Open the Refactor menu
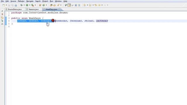 click(21, 1)
